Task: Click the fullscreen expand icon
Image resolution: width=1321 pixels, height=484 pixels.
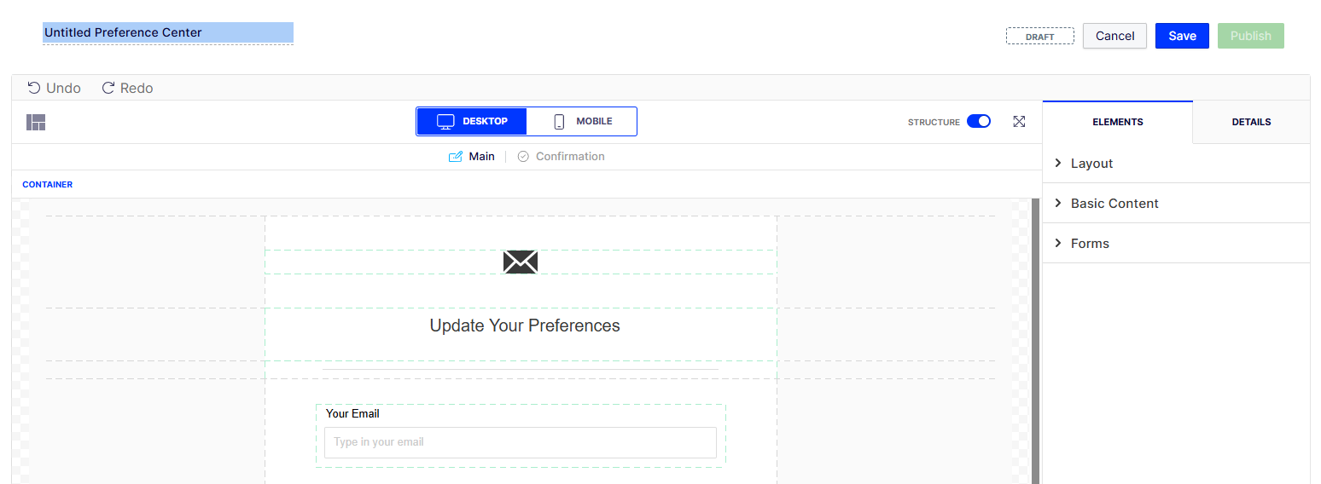Action: pos(1019,122)
